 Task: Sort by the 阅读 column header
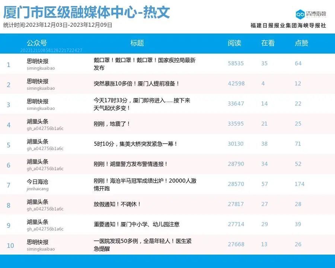click(236, 43)
